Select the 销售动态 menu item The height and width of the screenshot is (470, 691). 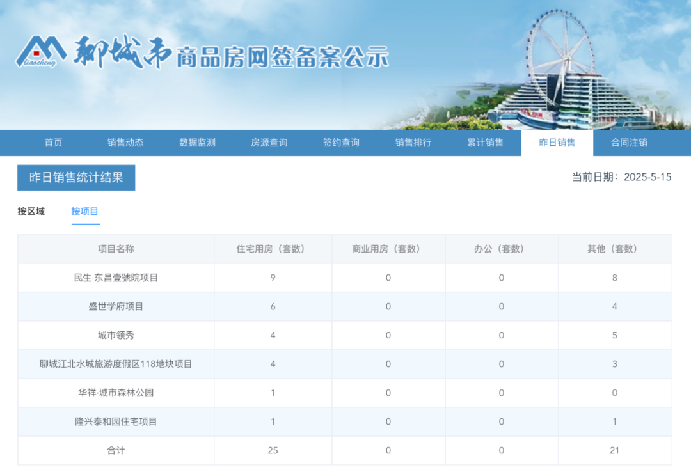click(124, 143)
